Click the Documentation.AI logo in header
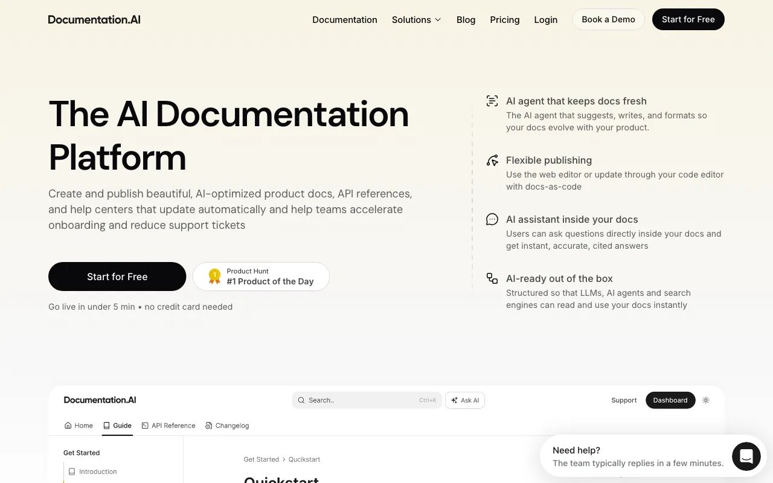This screenshot has width=773, height=483. click(94, 19)
